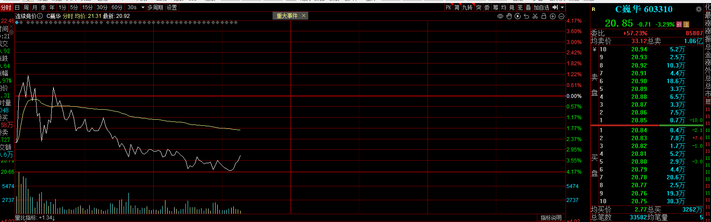This screenshot has height=222, width=711.
Task: Toggle the 笼 indicator button
Action: pyautogui.click(x=520, y=7)
